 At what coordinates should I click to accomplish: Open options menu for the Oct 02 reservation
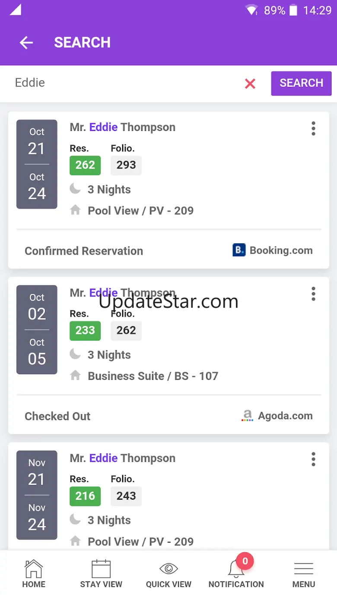coord(313,294)
